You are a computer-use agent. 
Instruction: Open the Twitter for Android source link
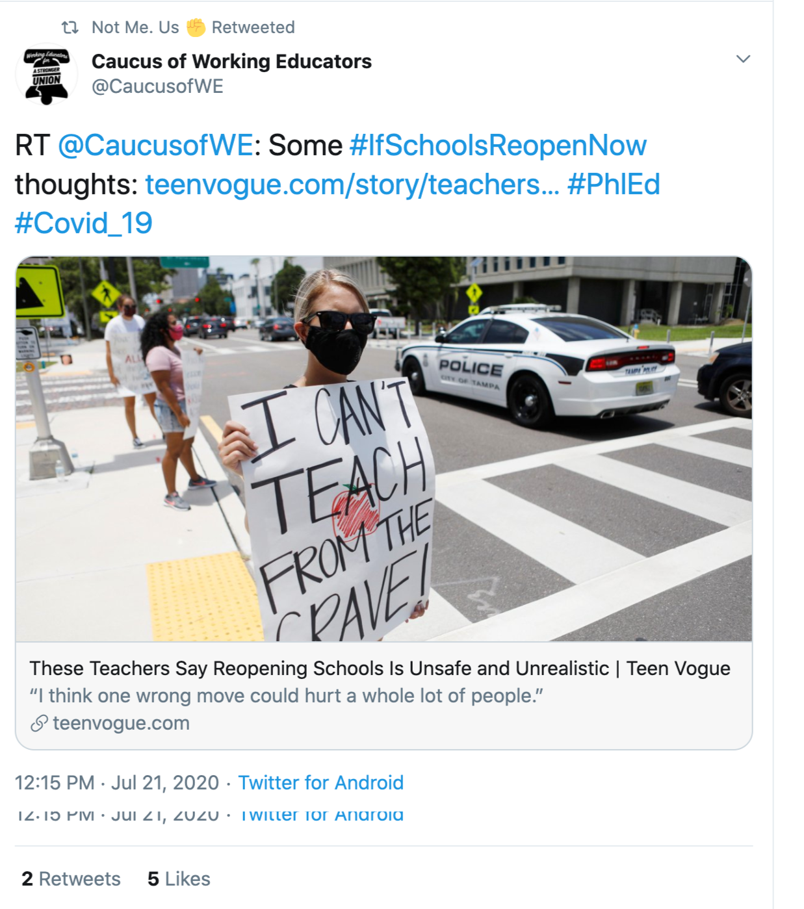tap(320, 783)
